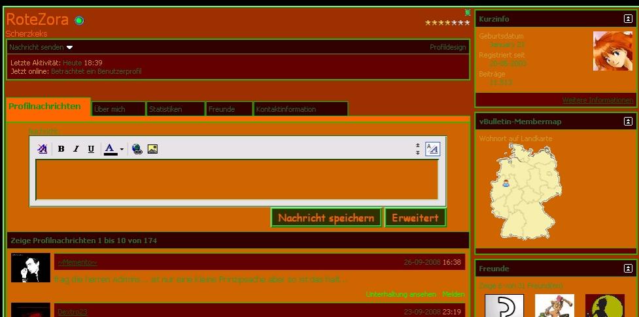
Task: Open the Statistiken tab
Action: 175,109
